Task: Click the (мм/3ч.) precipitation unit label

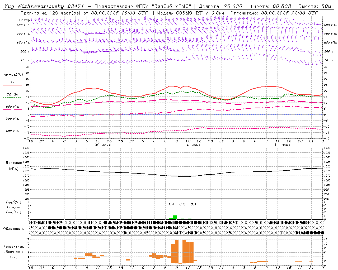Action: pyautogui.click(x=14, y=202)
